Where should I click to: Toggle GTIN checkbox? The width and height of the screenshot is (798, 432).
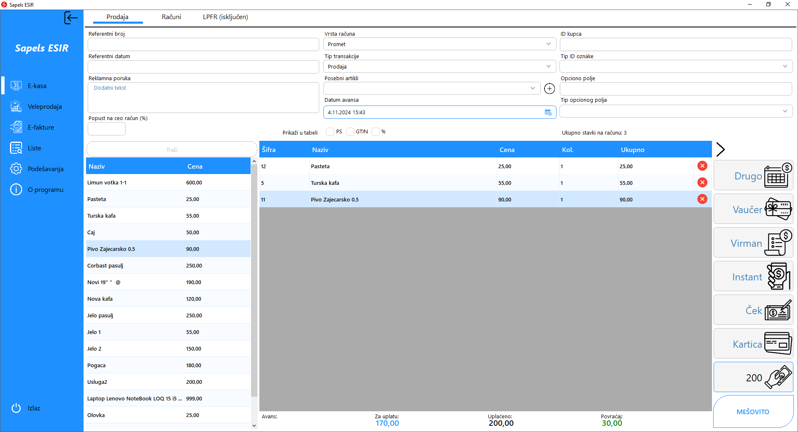(350, 132)
